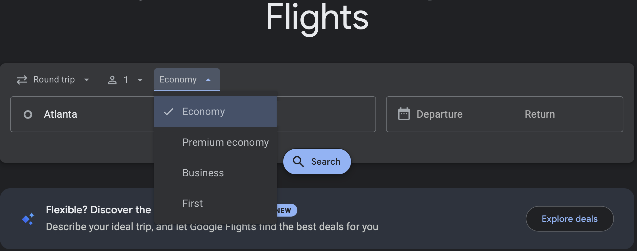The width and height of the screenshot is (637, 251).
Task: Expand the passenger count dropdown arrow
Action: point(140,80)
